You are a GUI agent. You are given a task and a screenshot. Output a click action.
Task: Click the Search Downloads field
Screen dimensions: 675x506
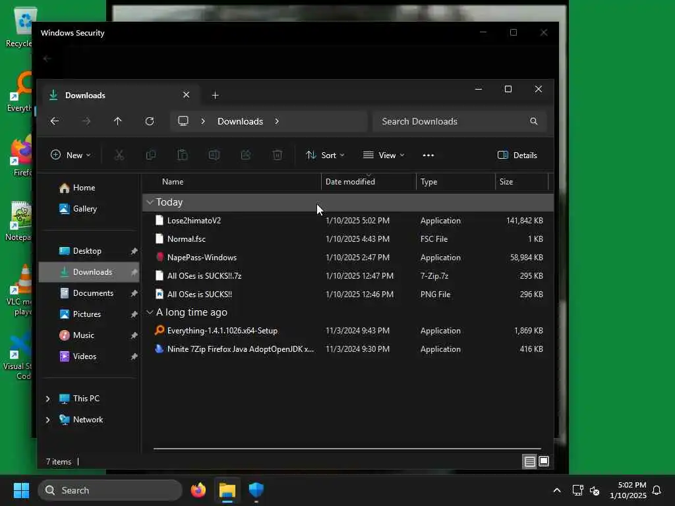(x=459, y=121)
